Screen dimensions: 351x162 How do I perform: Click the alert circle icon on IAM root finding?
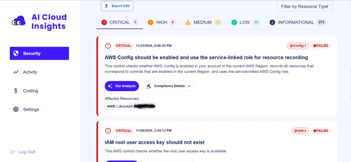(x=108, y=131)
